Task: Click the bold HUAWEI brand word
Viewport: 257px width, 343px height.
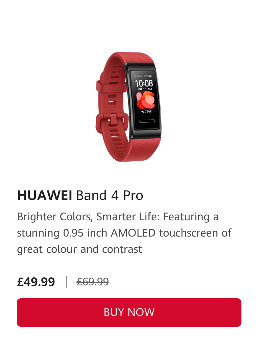Action: pyautogui.click(x=45, y=195)
